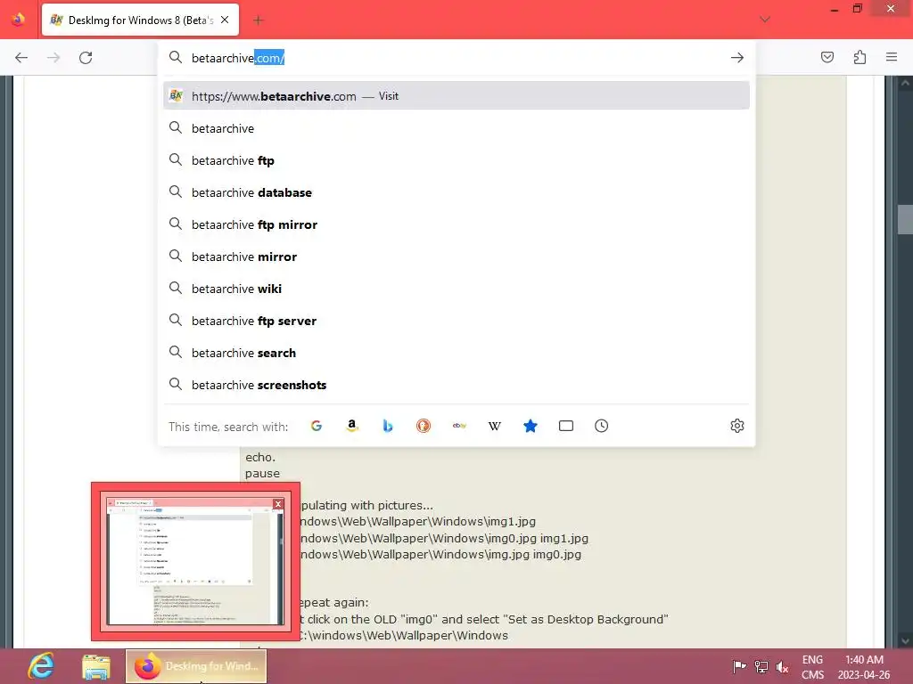Switch input language ENG CMS

[813, 667]
